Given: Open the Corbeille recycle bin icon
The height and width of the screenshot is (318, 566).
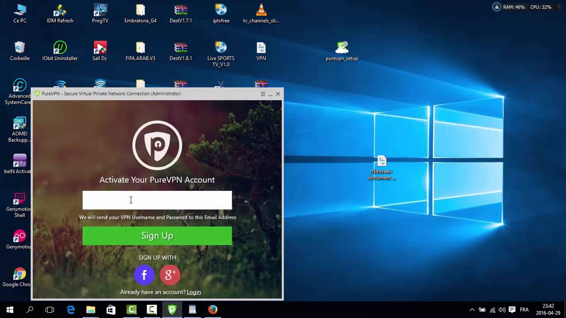Looking at the screenshot, I should point(19,51).
